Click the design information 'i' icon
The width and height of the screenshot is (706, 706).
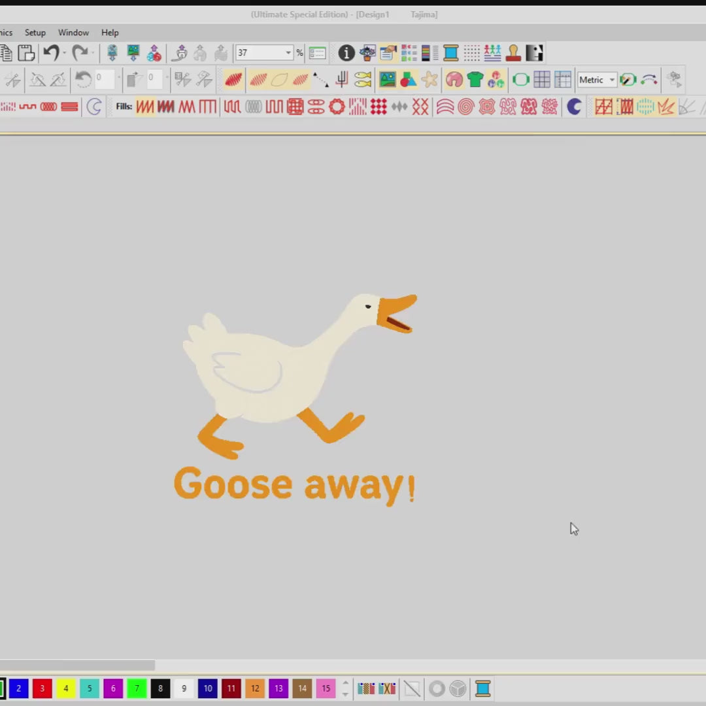(x=346, y=53)
